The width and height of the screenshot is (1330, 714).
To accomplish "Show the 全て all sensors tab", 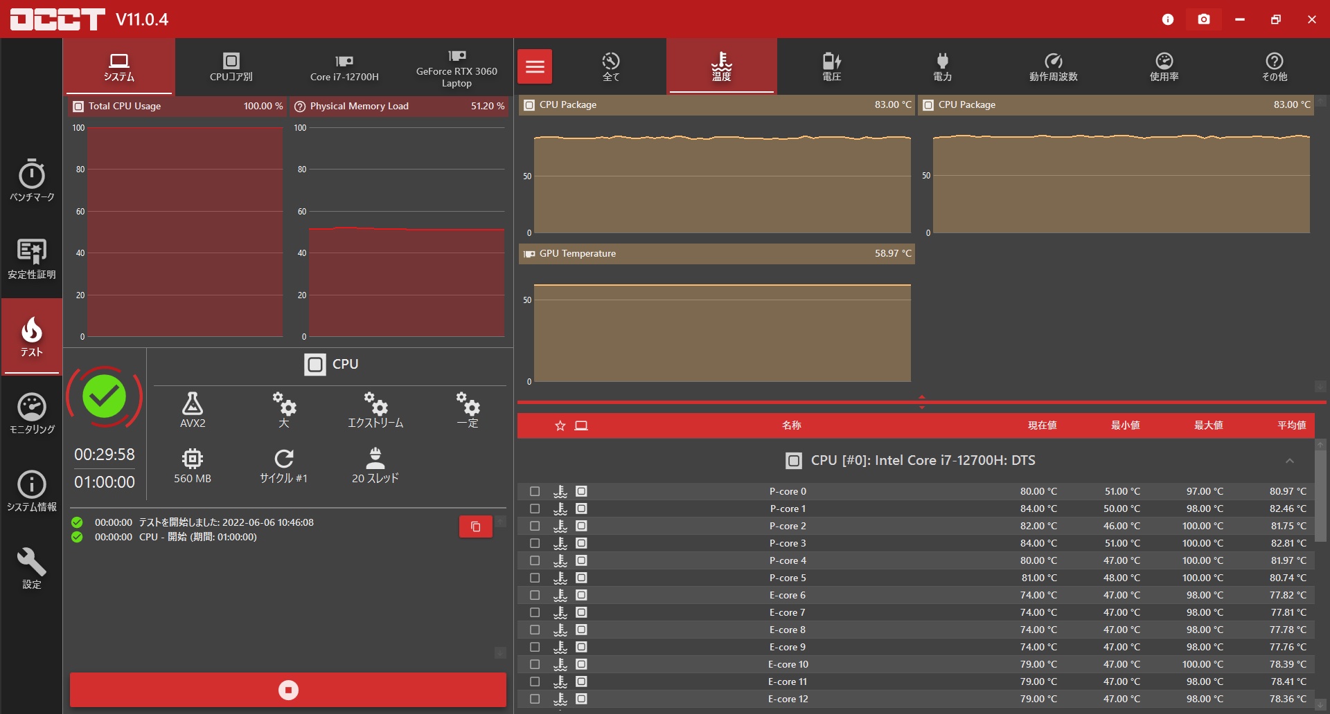I will coord(611,66).
